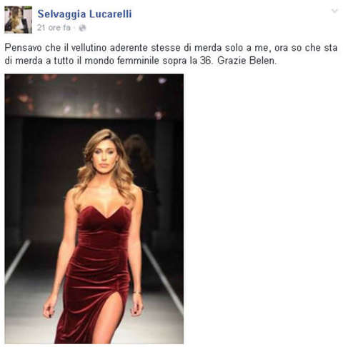Click the words 'Grazie Belen' in the post
Image resolution: width=343 pixels, height=347 pixels.
(x=247, y=61)
